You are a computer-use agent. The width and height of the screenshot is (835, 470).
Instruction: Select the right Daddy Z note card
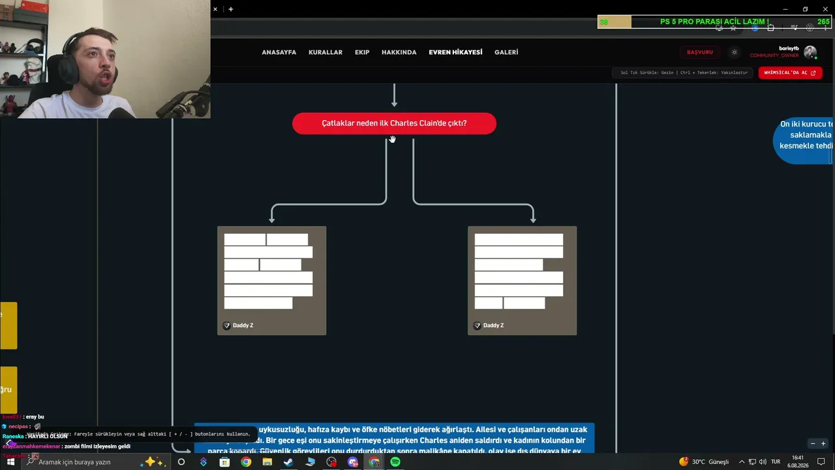tap(522, 281)
